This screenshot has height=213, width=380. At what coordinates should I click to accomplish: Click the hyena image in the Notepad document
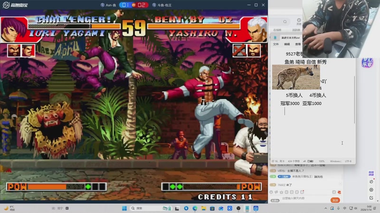(x=296, y=77)
